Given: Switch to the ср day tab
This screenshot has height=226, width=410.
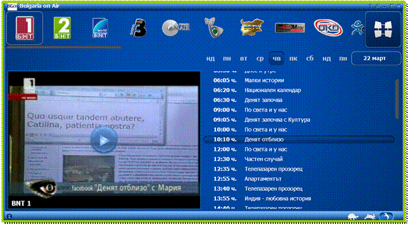Looking at the screenshot, I should click(x=260, y=59).
